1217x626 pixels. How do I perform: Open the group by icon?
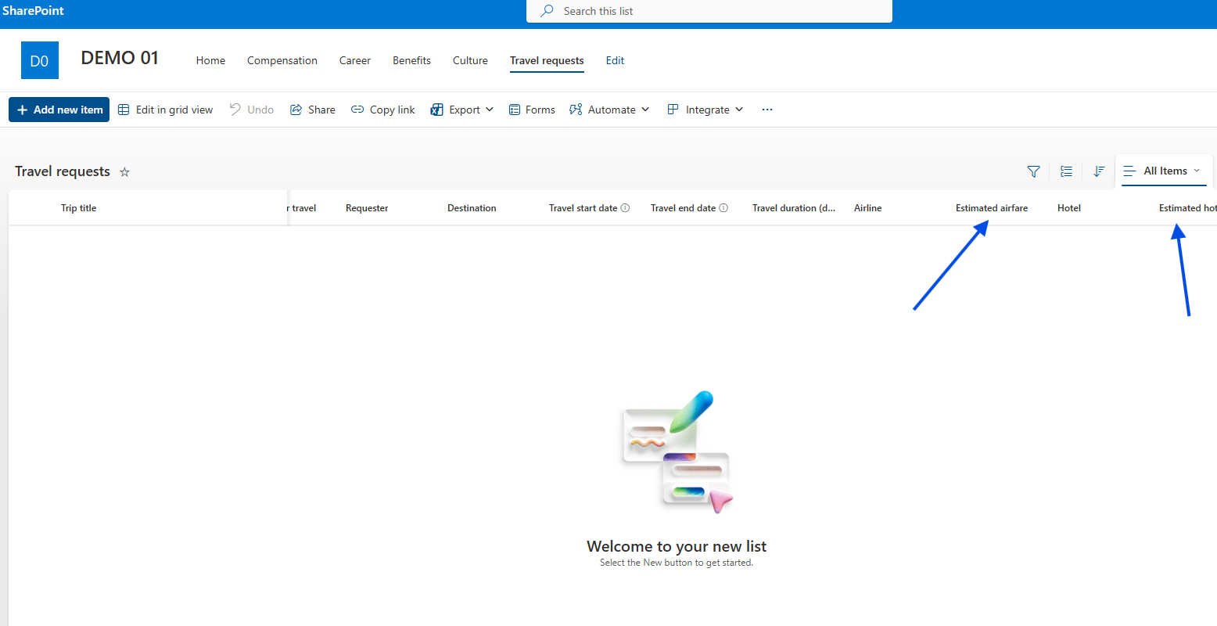click(x=1066, y=171)
